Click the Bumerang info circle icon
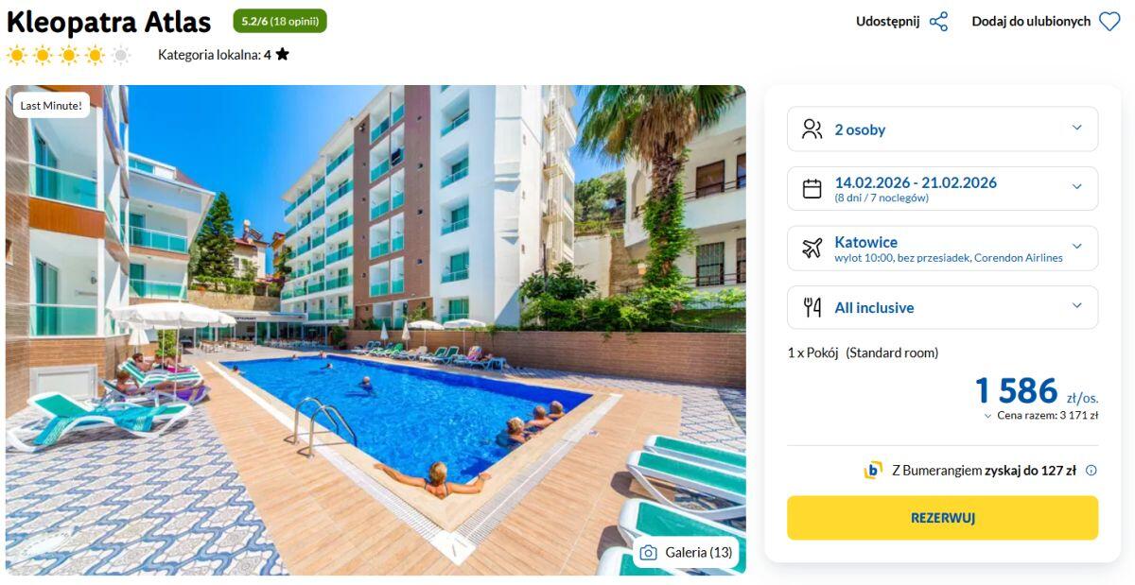1135x585 pixels. [1091, 471]
